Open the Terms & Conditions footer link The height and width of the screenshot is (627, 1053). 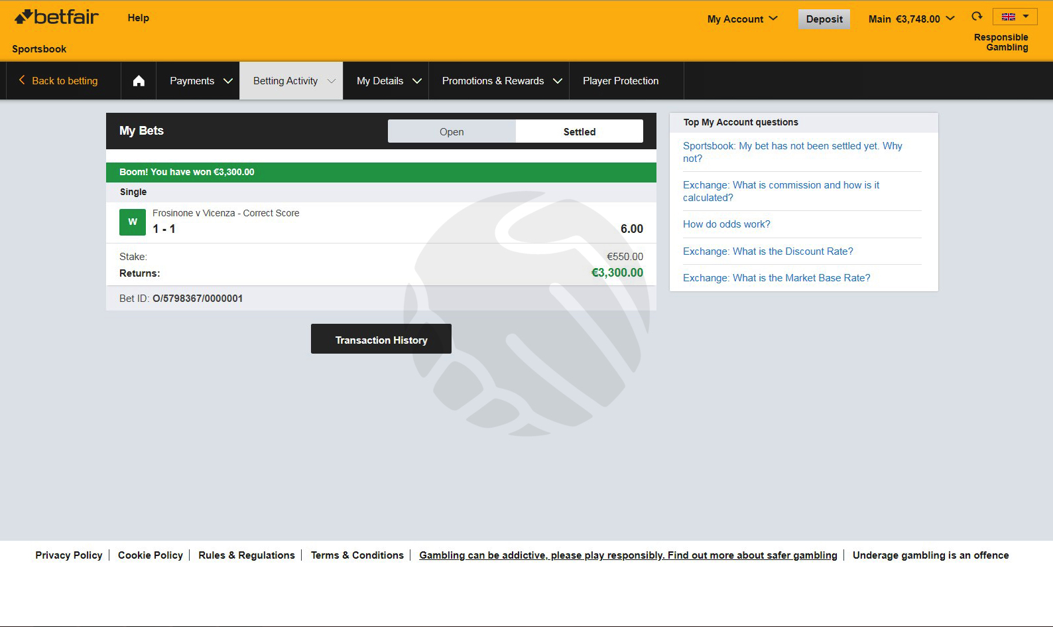point(357,555)
